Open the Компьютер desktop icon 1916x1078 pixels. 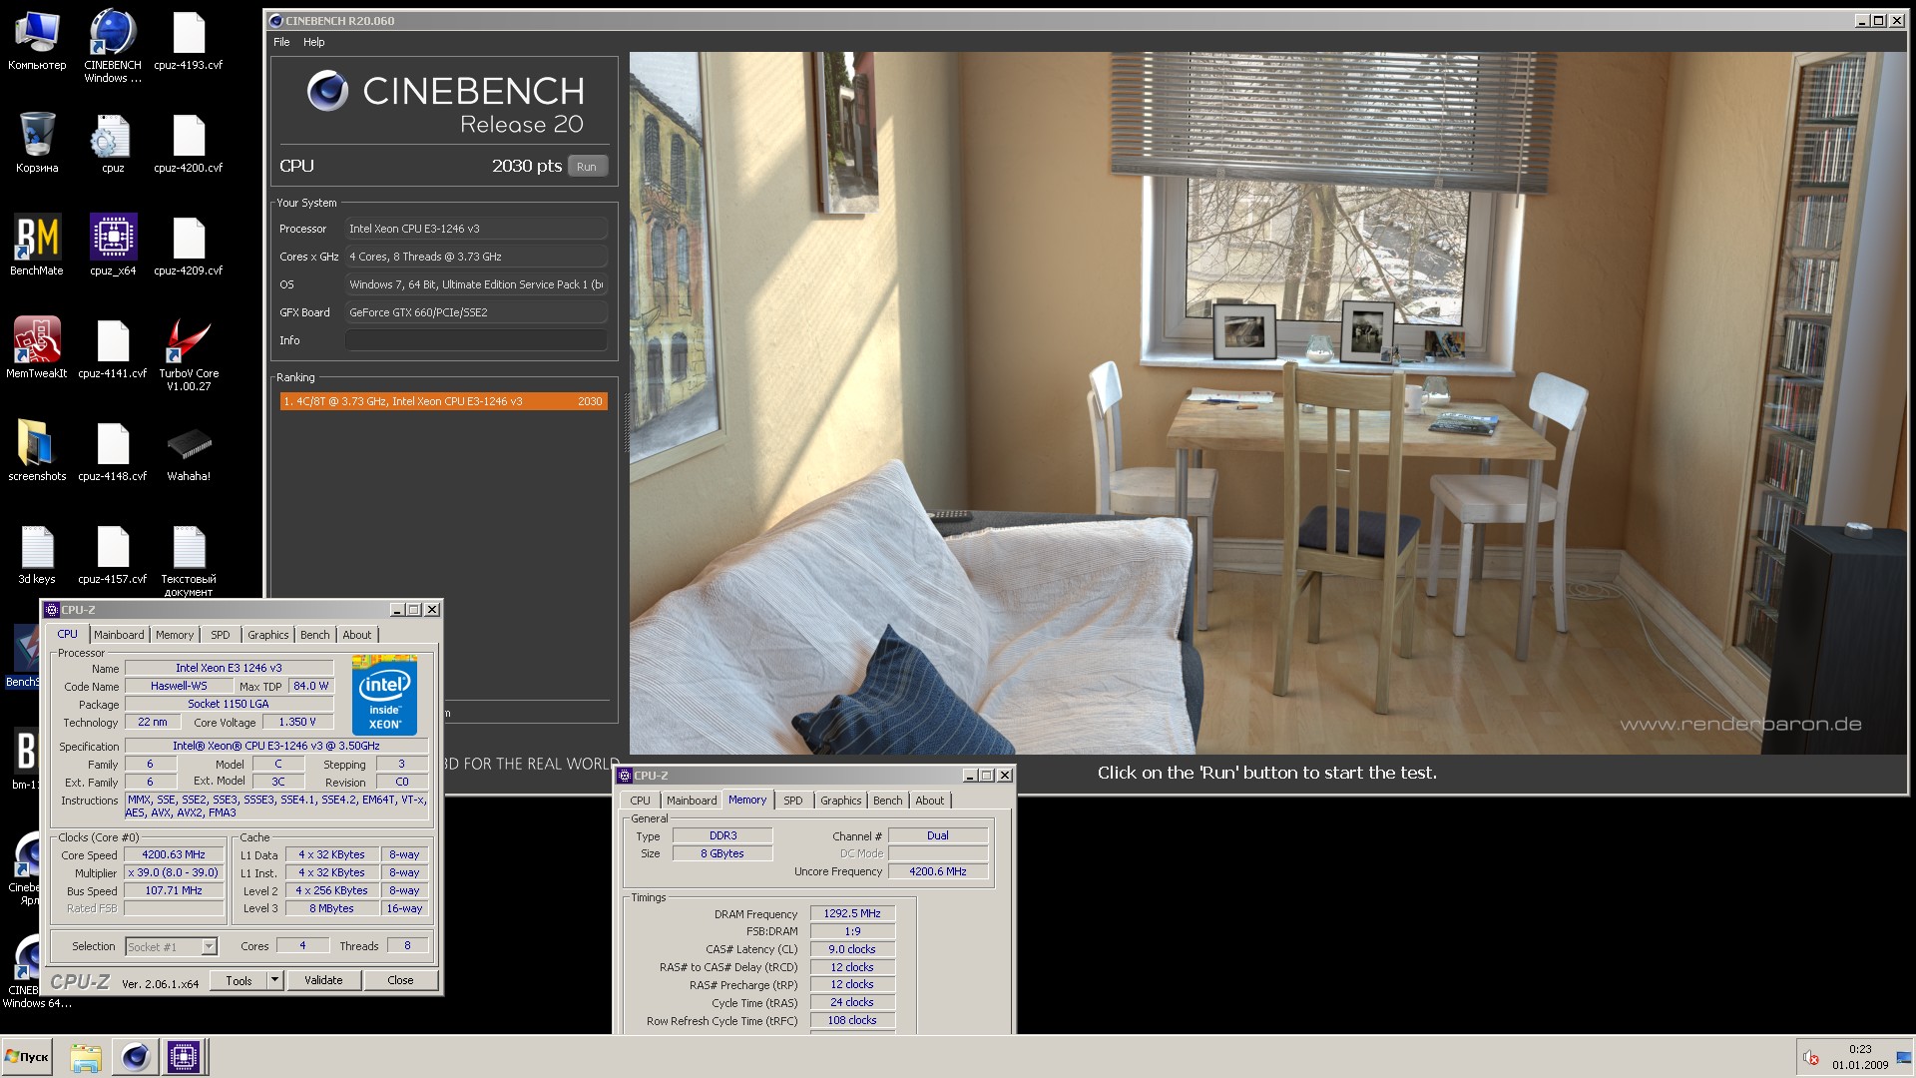pos(37,41)
